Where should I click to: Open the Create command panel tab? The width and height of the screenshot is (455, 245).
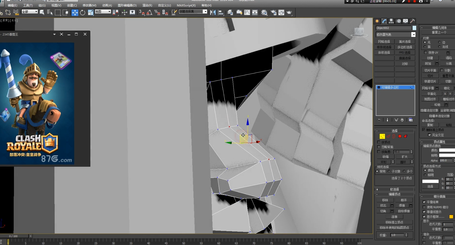(x=377, y=21)
